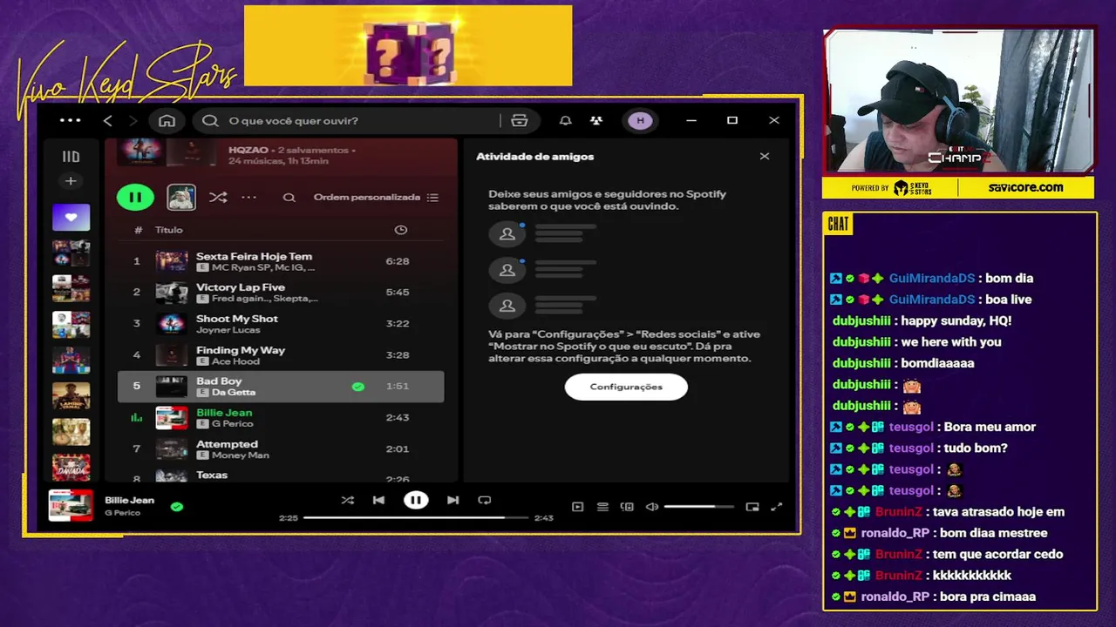Toggle shuffle in the playlist header

[218, 198]
